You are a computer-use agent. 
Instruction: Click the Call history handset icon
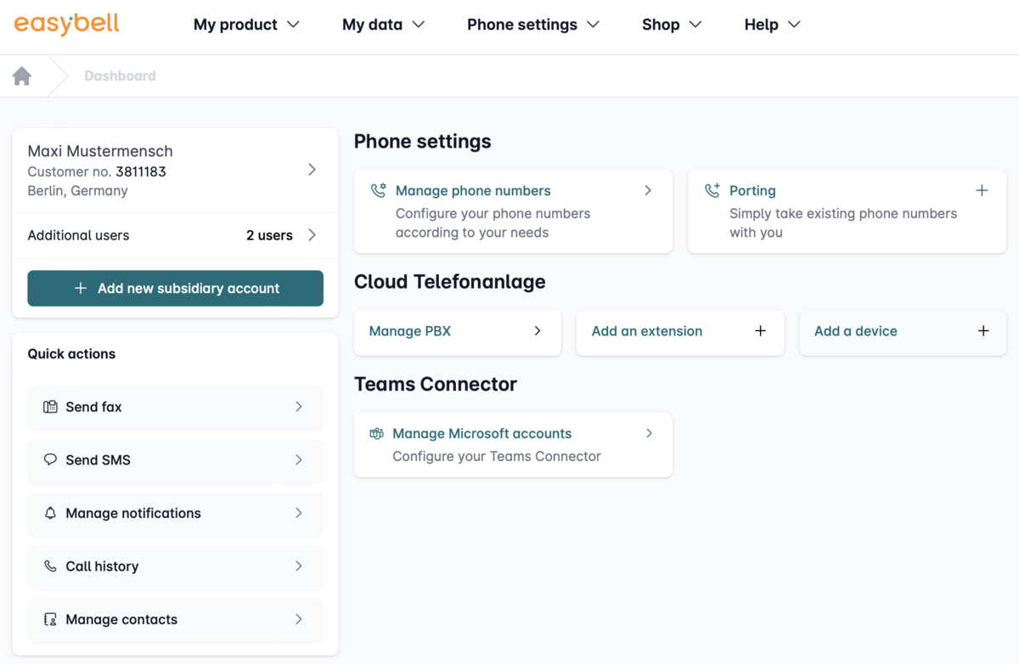[x=50, y=566]
